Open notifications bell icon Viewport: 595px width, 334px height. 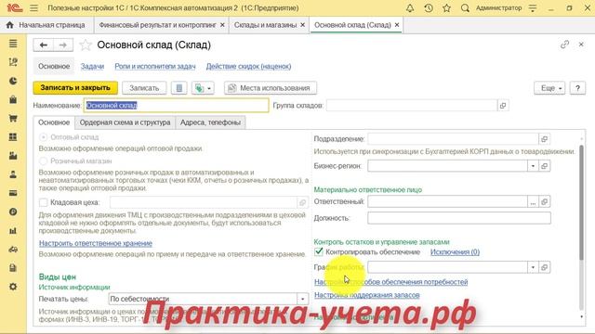410,8
